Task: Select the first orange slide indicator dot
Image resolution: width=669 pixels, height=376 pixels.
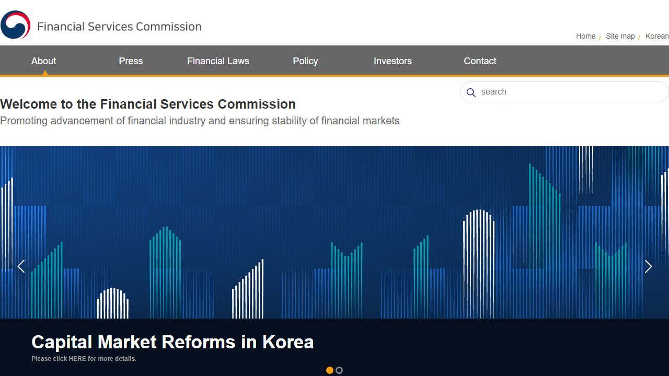Action: click(x=330, y=370)
